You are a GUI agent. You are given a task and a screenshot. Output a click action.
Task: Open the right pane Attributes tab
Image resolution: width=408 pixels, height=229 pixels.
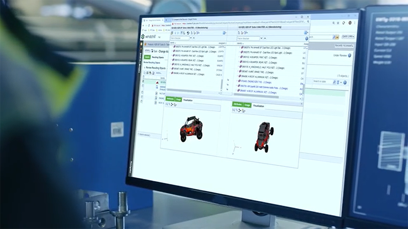(237, 104)
